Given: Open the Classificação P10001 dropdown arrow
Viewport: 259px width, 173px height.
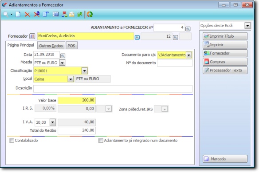Looking at the screenshot, I should coord(84,71).
